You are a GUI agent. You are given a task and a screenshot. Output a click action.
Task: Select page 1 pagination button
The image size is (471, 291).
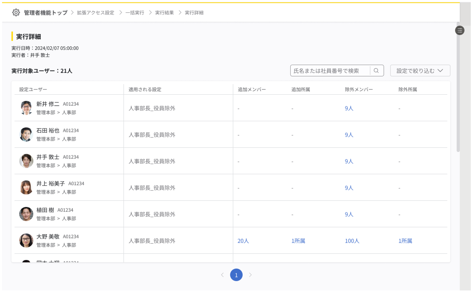coord(236,275)
